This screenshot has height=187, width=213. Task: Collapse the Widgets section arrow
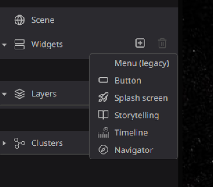(4, 45)
